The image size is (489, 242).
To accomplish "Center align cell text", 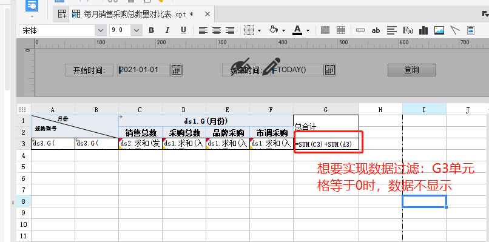I will pos(217,30).
